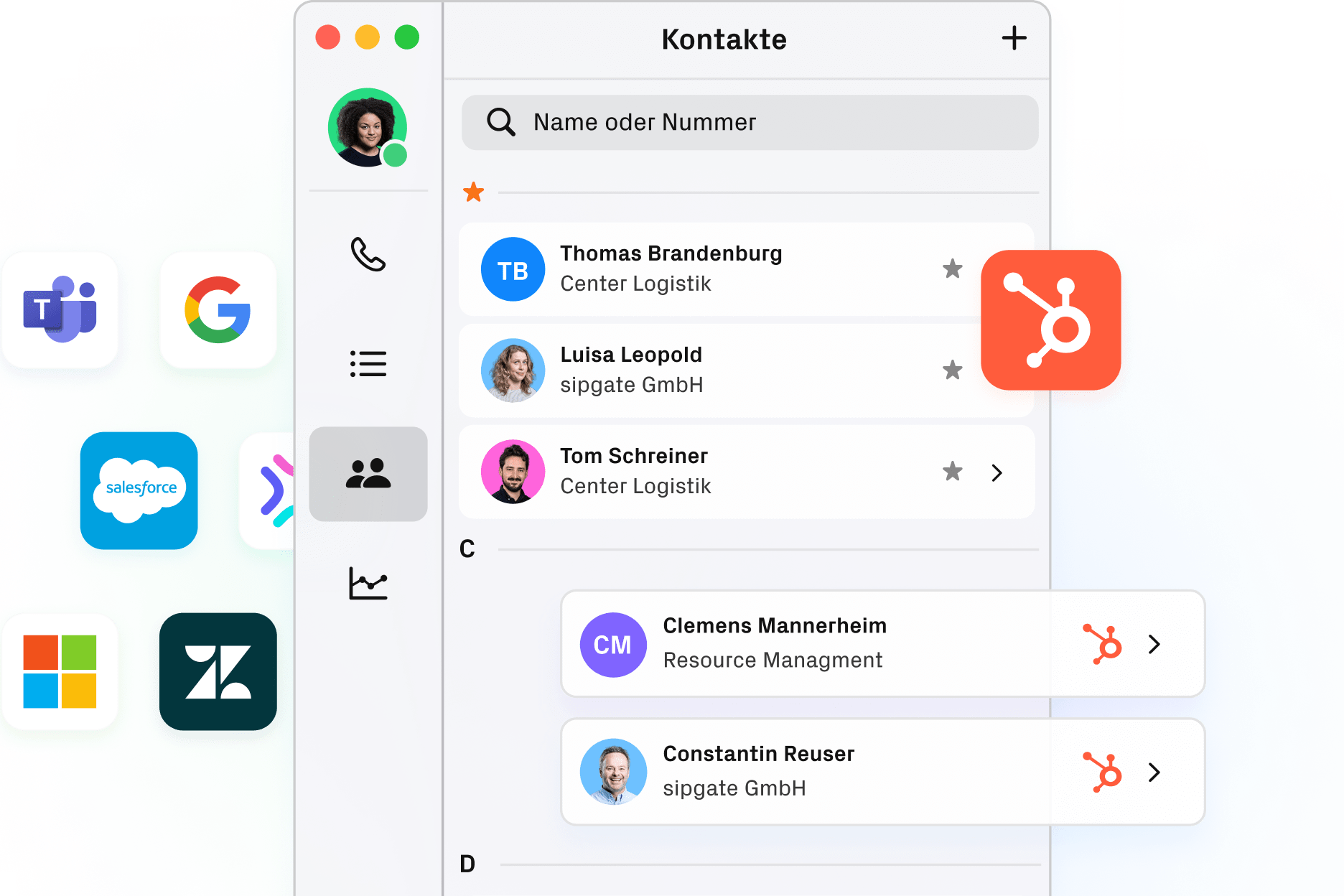The image size is (1344, 896).
Task: Click Center Logistik under Thomas Brandenburg
Action: point(635,284)
